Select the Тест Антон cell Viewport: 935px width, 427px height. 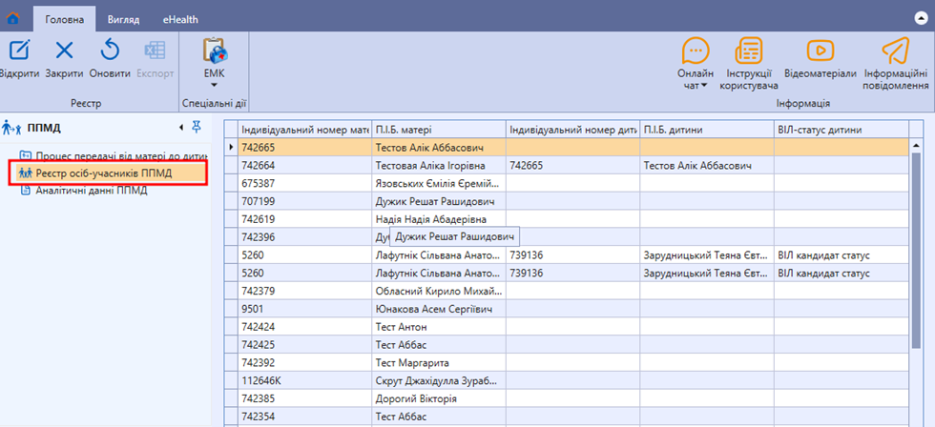click(x=438, y=327)
